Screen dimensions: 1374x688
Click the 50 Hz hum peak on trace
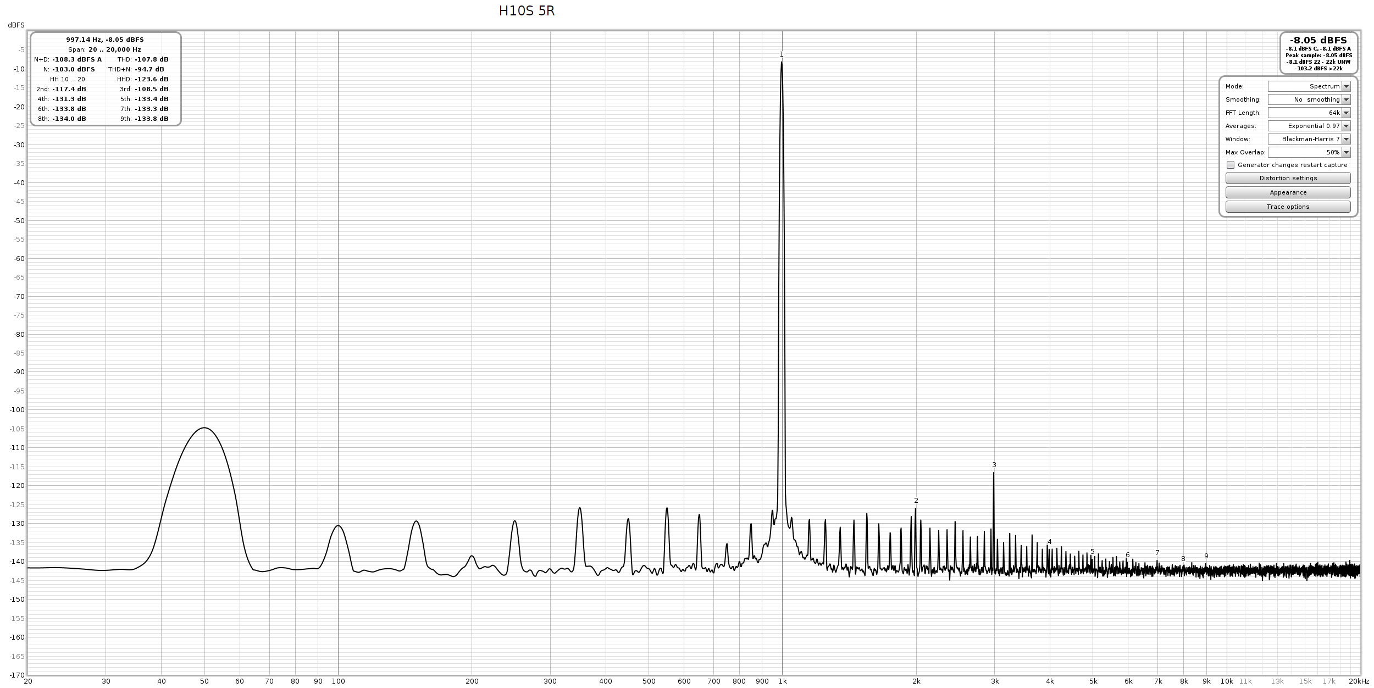[x=204, y=428]
